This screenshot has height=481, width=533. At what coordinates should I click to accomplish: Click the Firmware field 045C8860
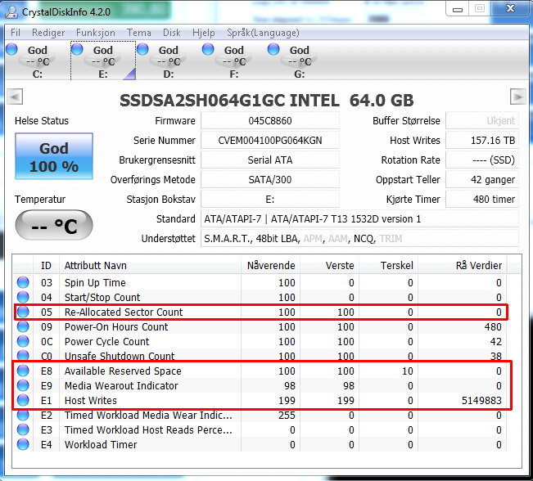(270, 120)
